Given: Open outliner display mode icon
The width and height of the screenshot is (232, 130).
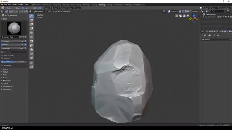Looking at the screenshot, I should point(207,11).
